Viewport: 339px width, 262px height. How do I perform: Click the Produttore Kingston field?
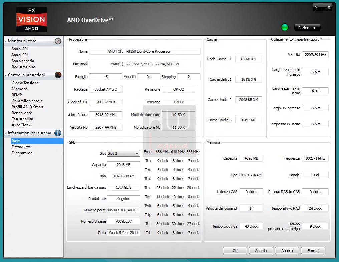[x=123, y=199]
